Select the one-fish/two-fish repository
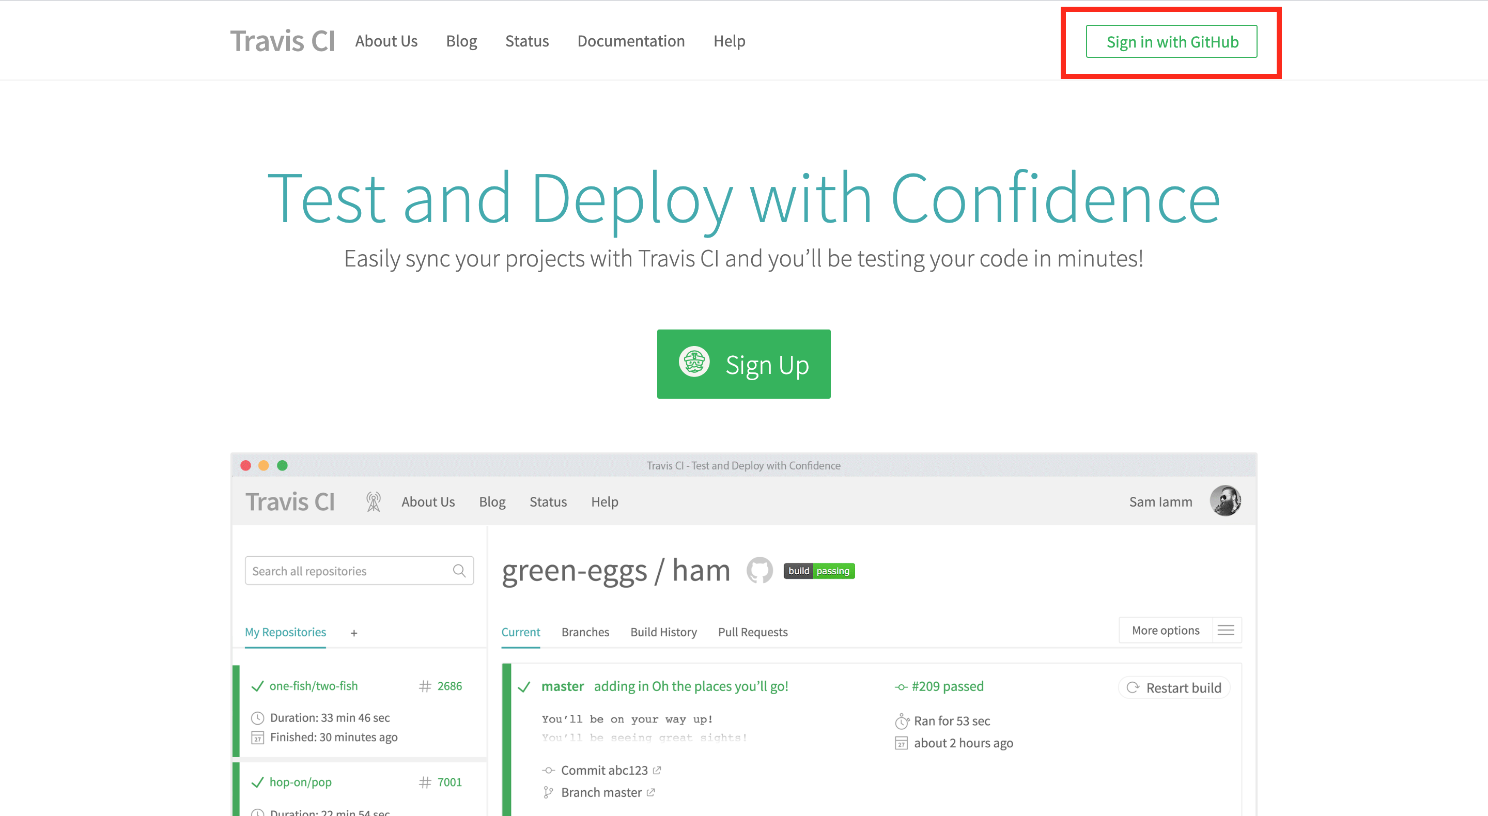 314,685
